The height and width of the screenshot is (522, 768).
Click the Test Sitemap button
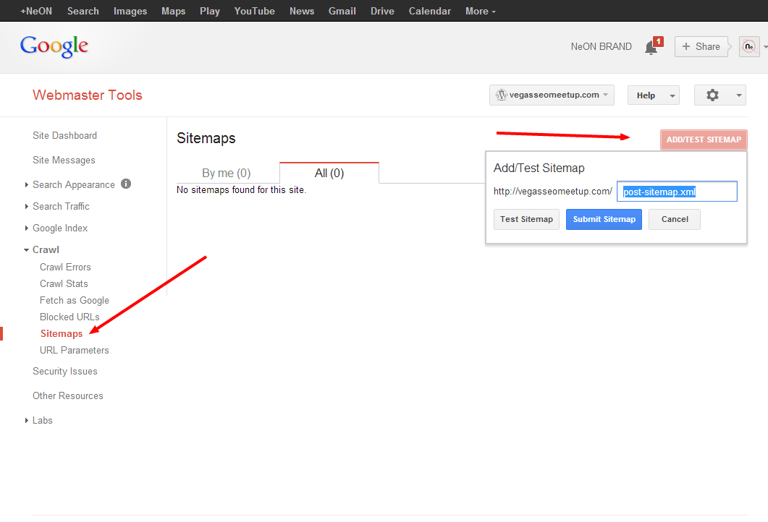pos(526,219)
